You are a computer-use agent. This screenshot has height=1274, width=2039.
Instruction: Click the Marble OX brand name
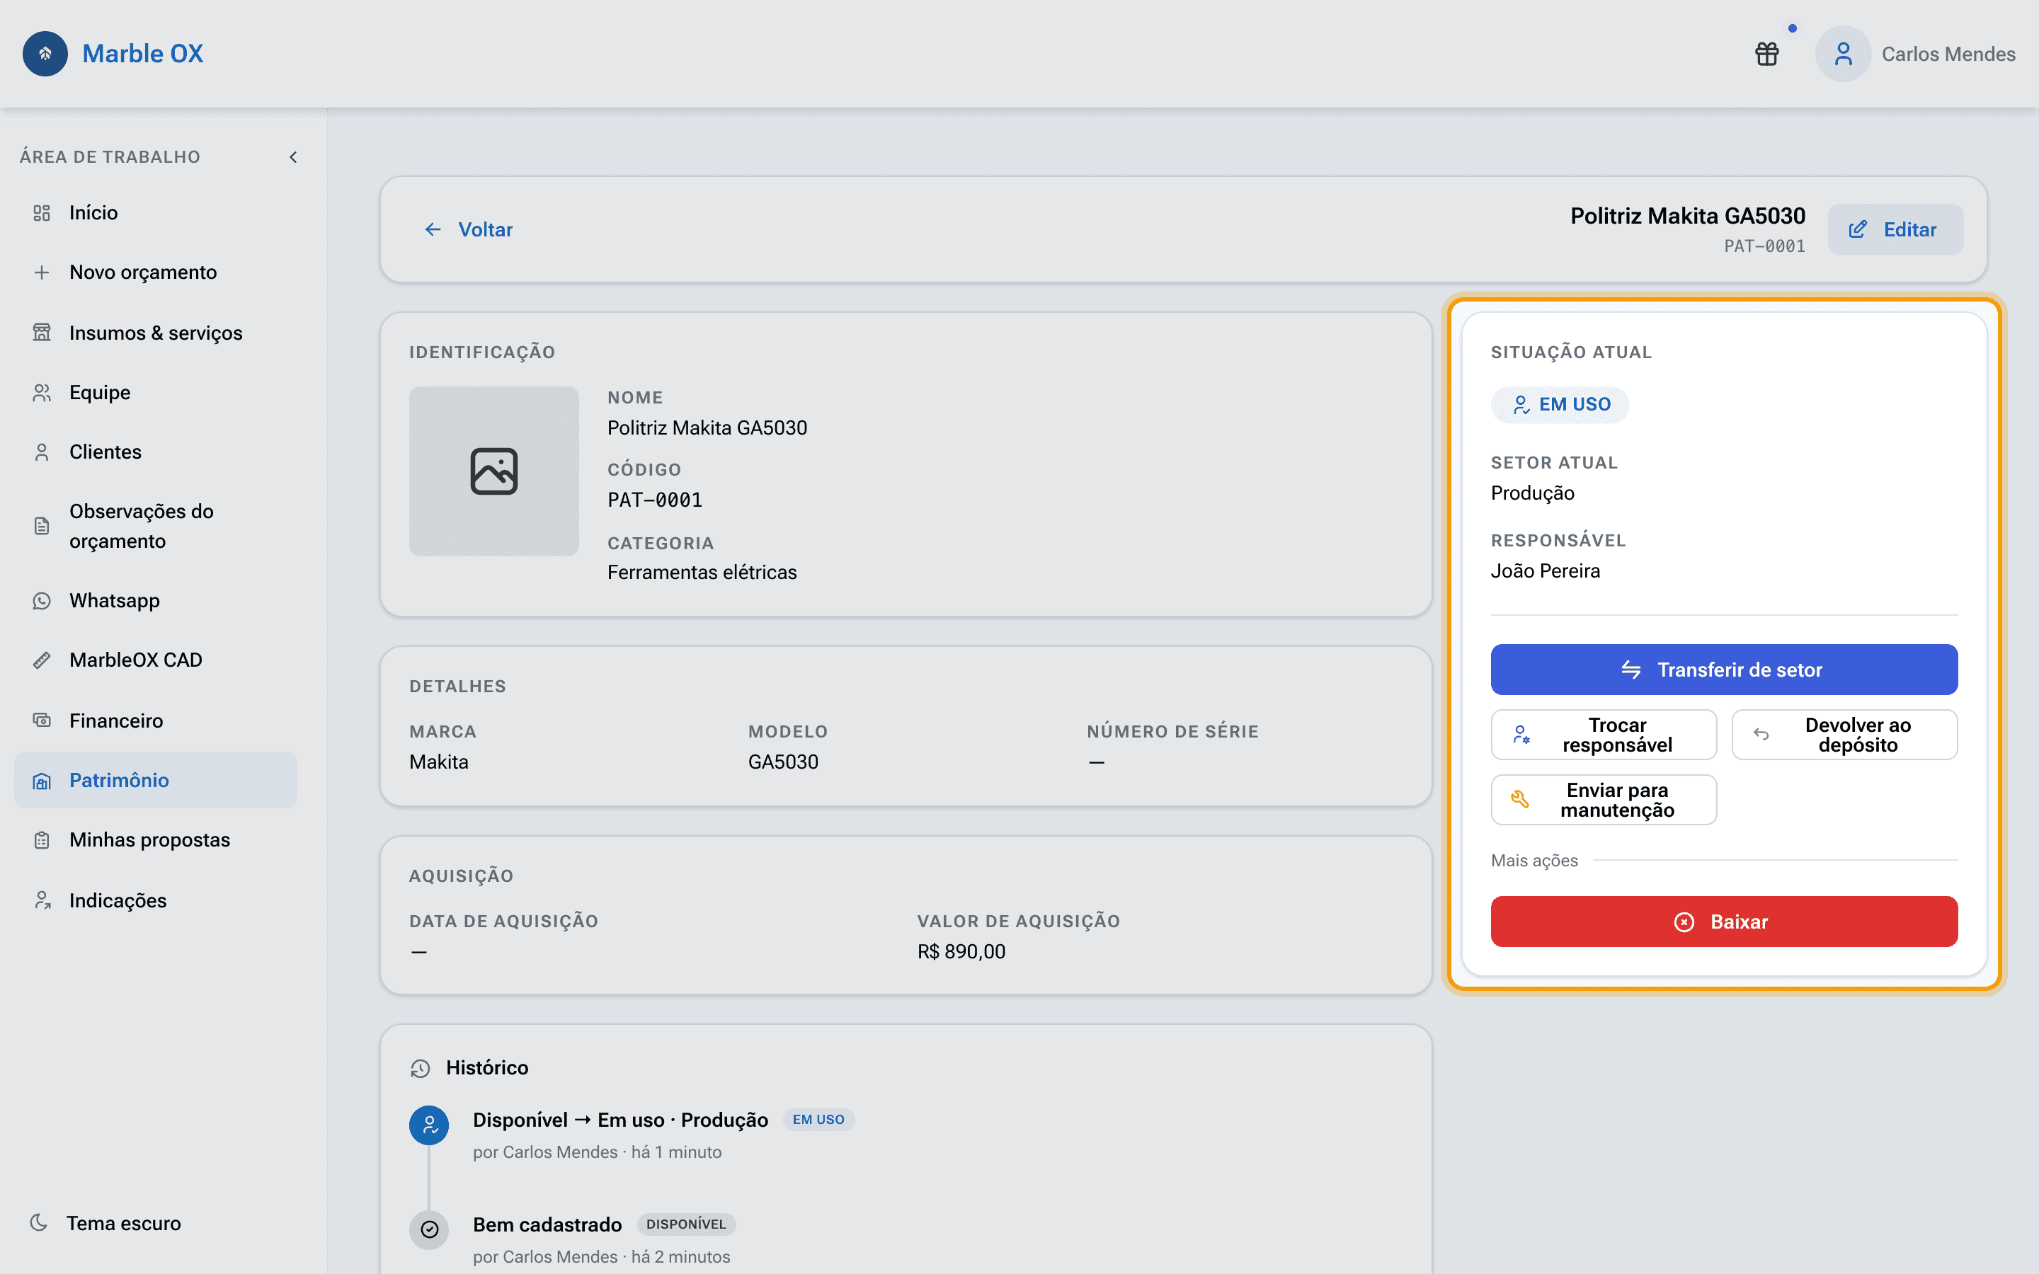[x=143, y=54]
